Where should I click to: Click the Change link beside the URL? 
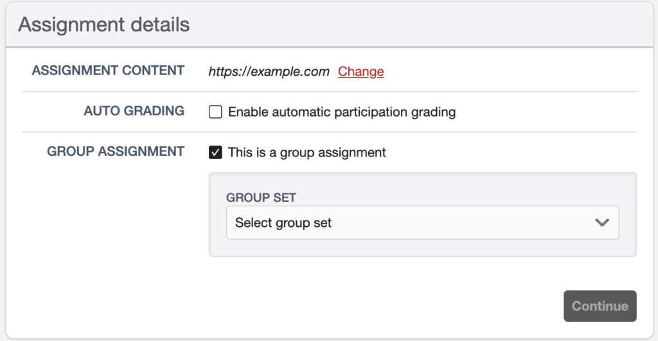tap(361, 72)
